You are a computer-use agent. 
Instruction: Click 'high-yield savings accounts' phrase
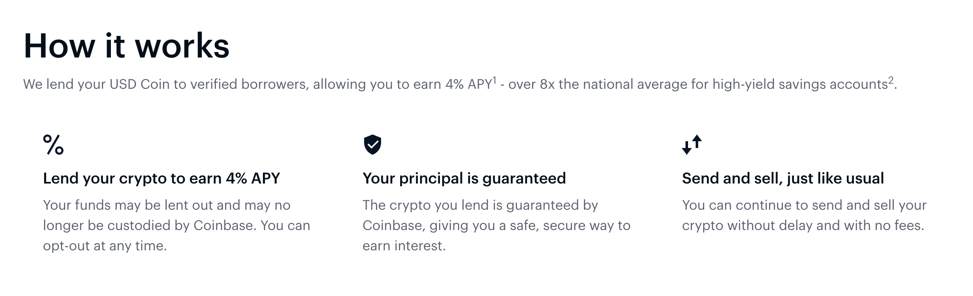pyautogui.click(x=800, y=84)
